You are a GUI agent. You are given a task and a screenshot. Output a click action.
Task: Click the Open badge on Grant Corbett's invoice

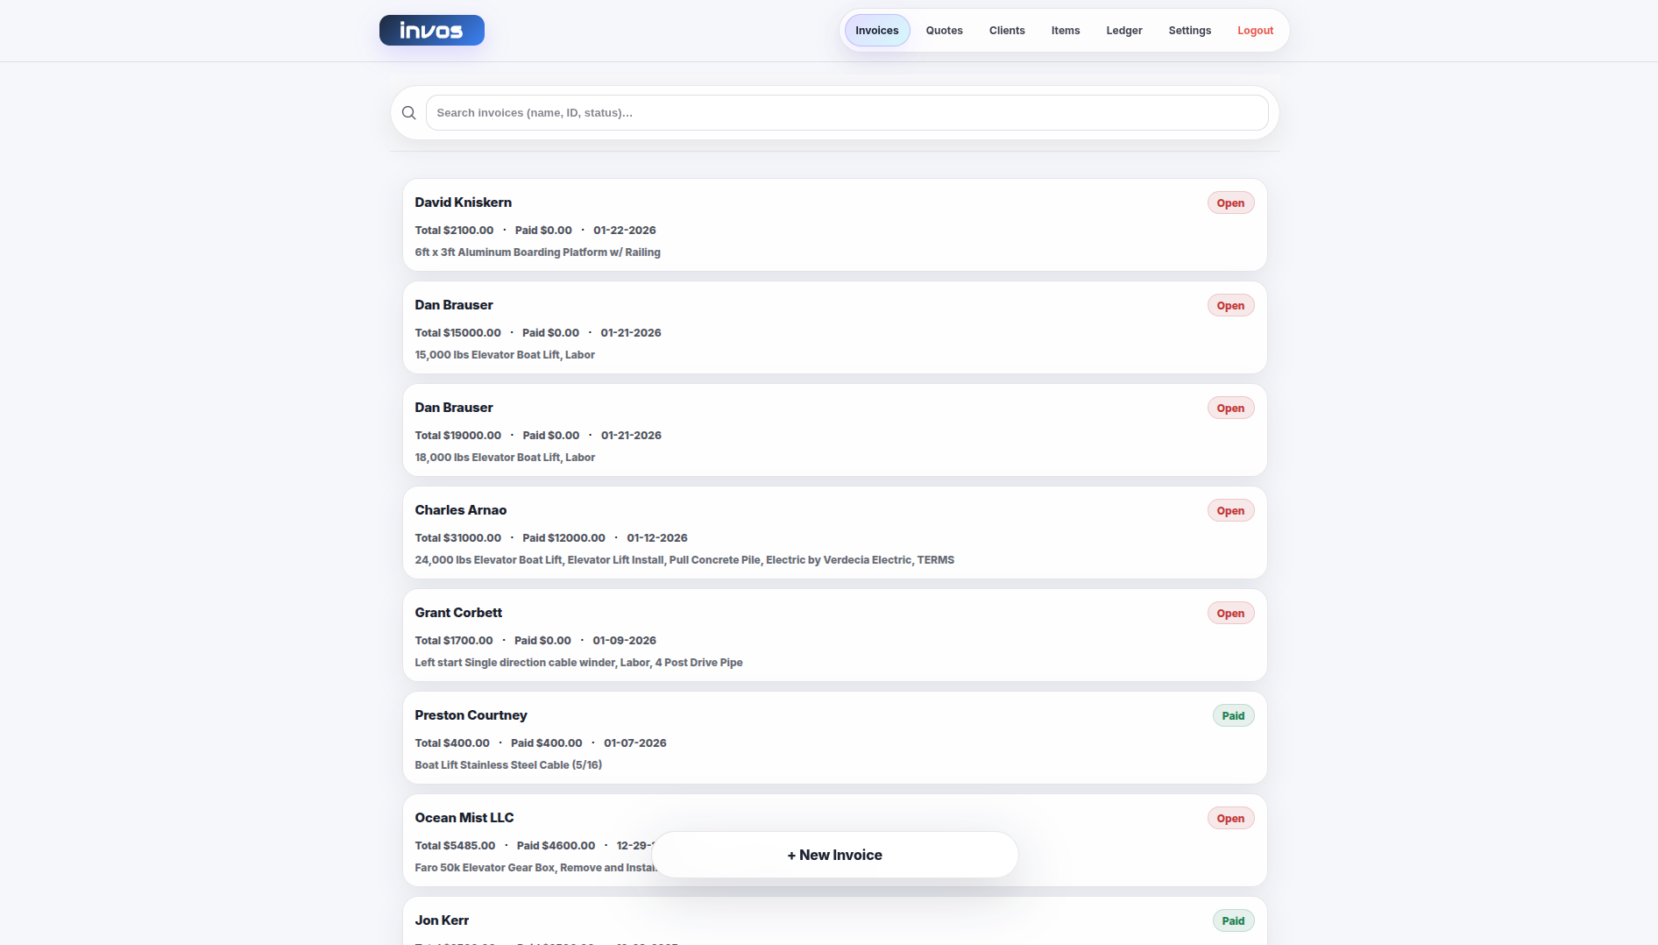[x=1230, y=613]
